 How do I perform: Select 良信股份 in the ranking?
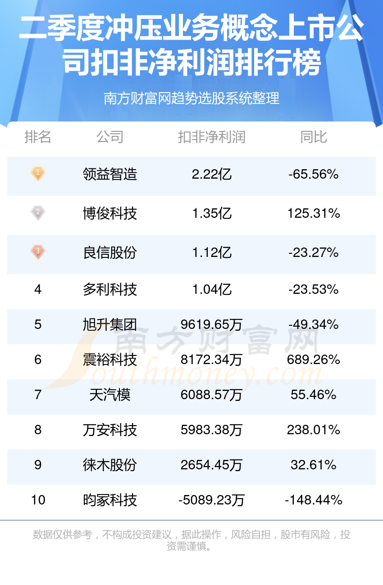pyautogui.click(x=110, y=252)
